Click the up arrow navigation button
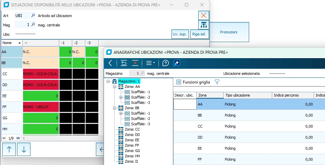This screenshot has width=325, height=165. coord(9,150)
